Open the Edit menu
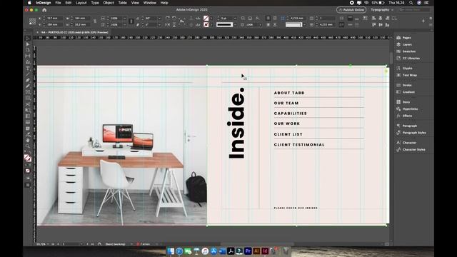Image resolution: width=457 pixels, height=257 pixels. point(69,3)
